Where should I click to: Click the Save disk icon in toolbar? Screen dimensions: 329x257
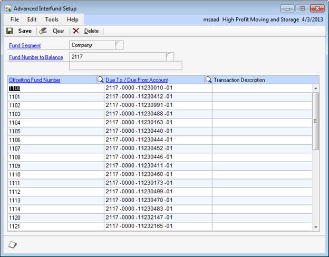tap(9, 31)
